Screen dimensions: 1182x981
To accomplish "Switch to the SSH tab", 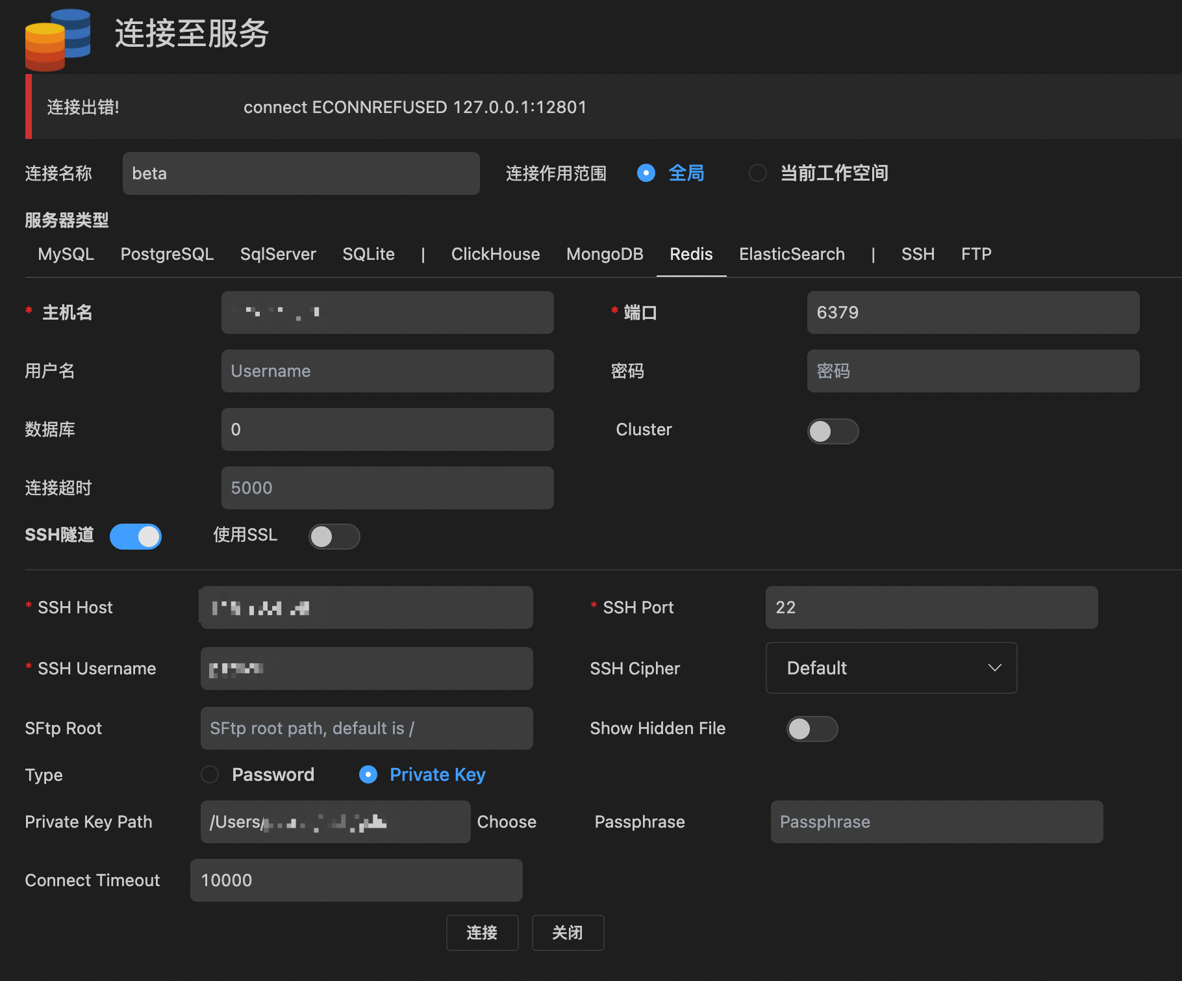I will (918, 254).
